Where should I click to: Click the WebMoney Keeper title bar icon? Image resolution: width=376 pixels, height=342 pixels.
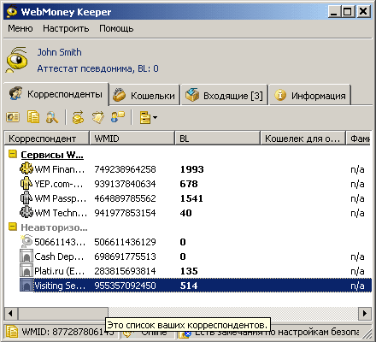point(12,12)
